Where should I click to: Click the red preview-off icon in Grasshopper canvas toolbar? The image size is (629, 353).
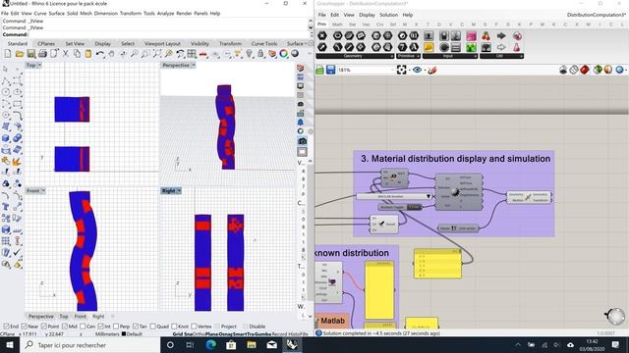[585, 70]
